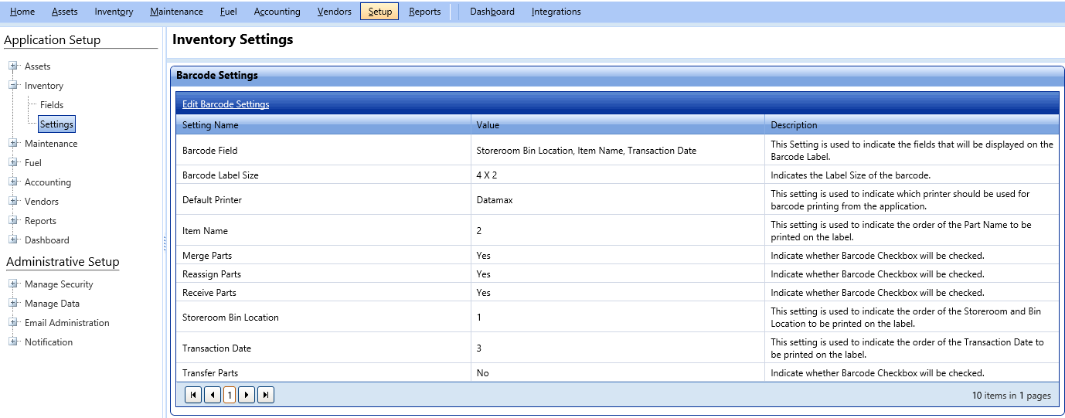Select the Inventory item in setup tree
1065x418 pixels.
(44, 86)
